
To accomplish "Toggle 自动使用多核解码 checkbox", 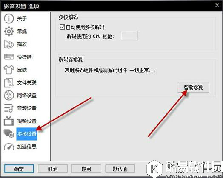I will click(62, 27).
